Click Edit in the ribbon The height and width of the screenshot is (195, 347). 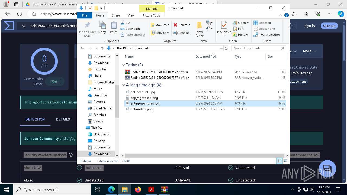238,29
